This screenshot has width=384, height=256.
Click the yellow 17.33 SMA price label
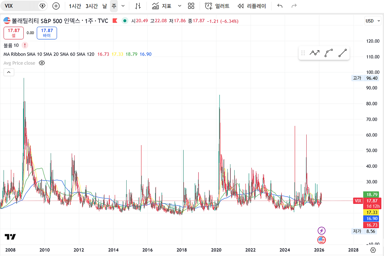tap(371, 212)
